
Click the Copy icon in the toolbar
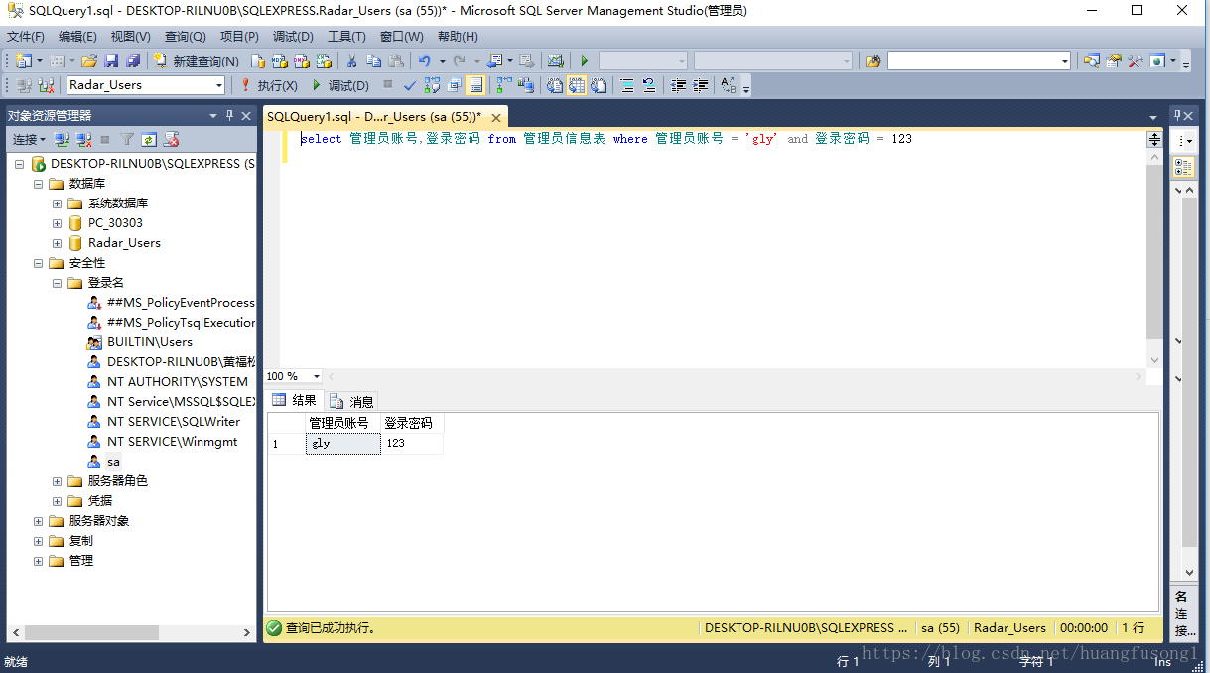pyautogui.click(x=373, y=61)
